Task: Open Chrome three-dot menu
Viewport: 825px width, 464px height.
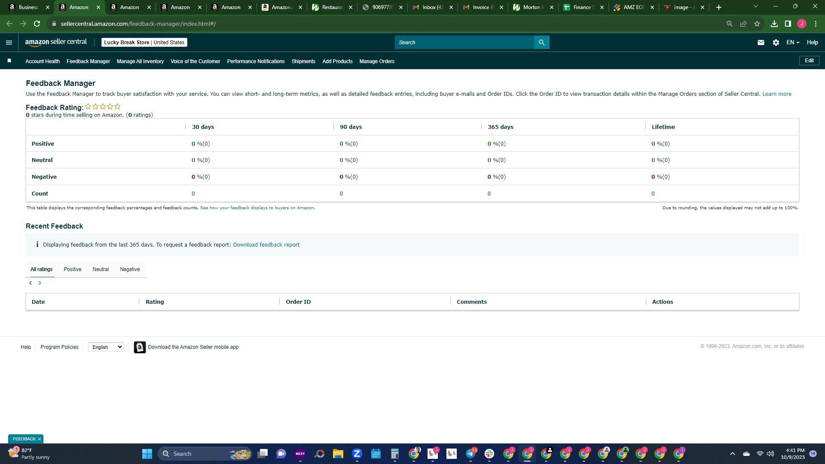Action: pos(816,24)
